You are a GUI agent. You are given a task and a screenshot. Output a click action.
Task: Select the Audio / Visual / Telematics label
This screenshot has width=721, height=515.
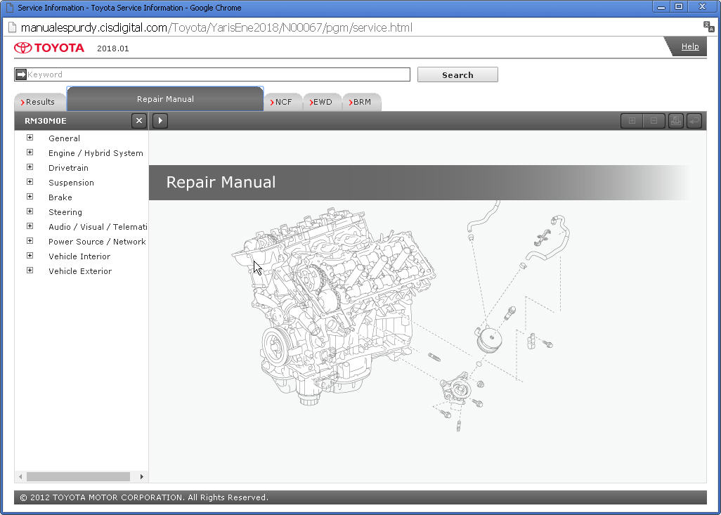98,227
